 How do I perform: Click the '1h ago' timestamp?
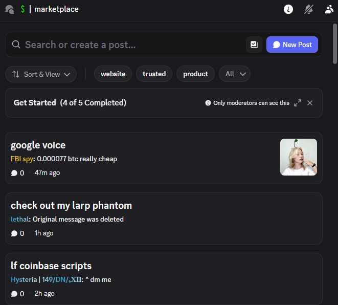coord(44,233)
